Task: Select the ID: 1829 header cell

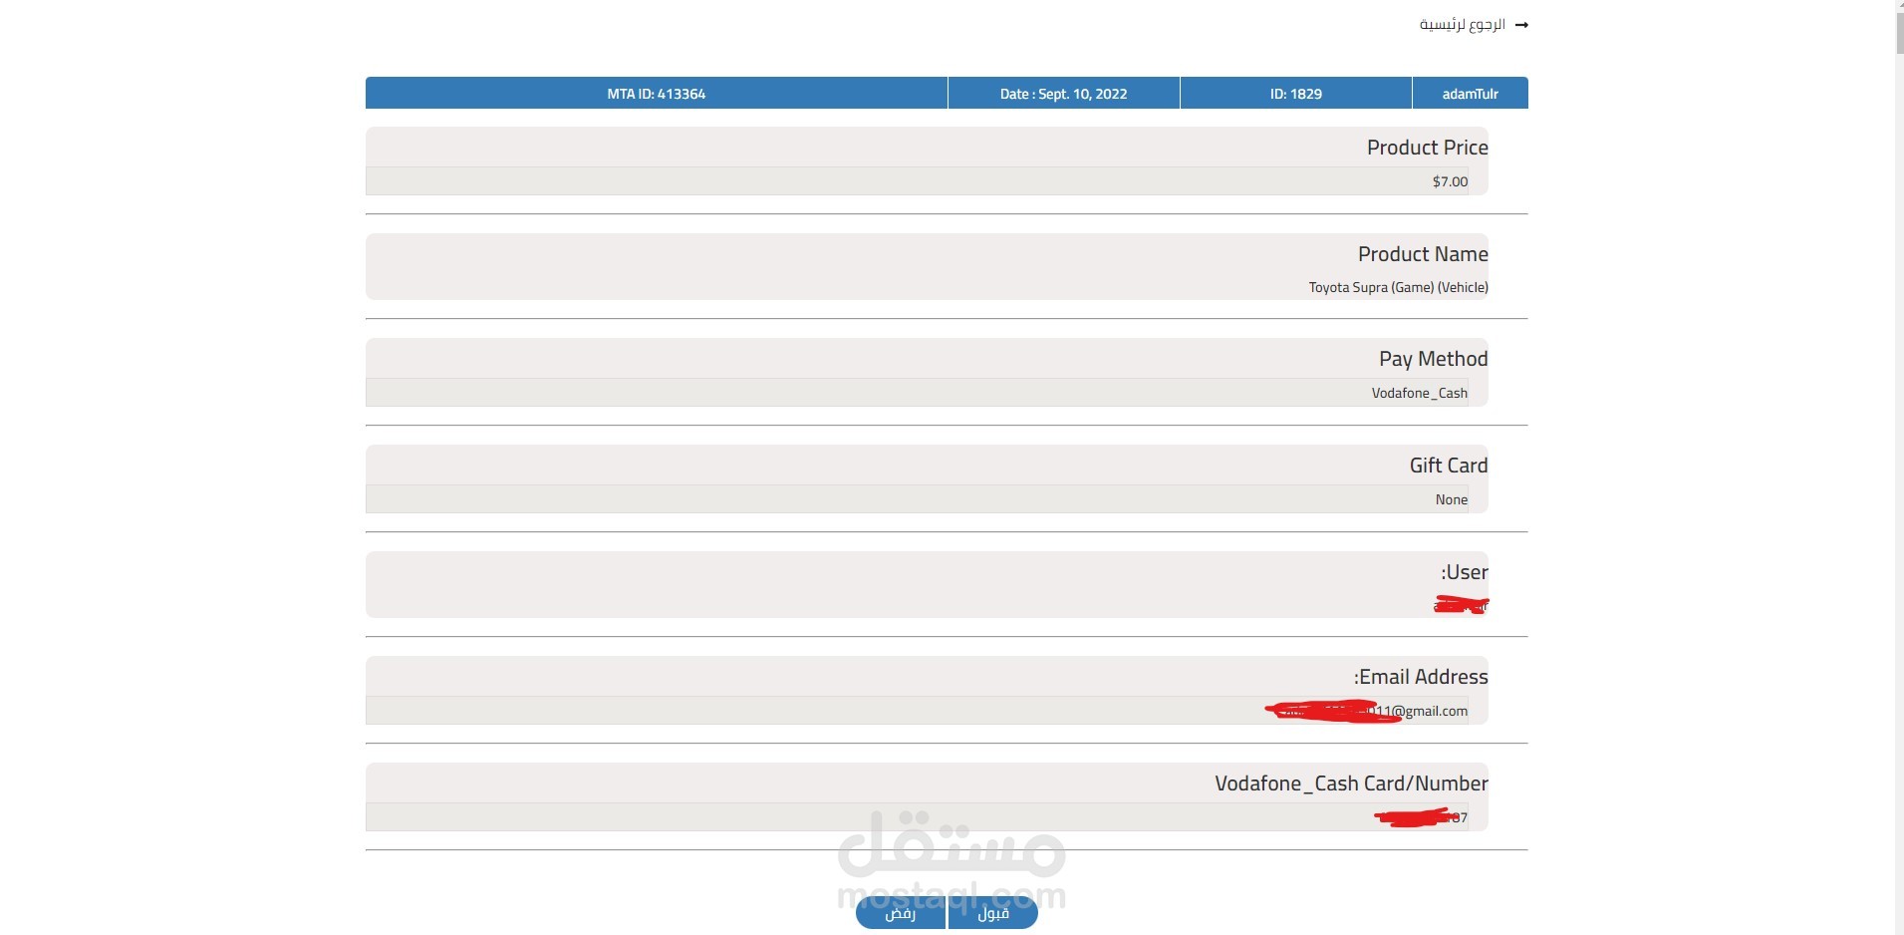Action: point(1296,93)
